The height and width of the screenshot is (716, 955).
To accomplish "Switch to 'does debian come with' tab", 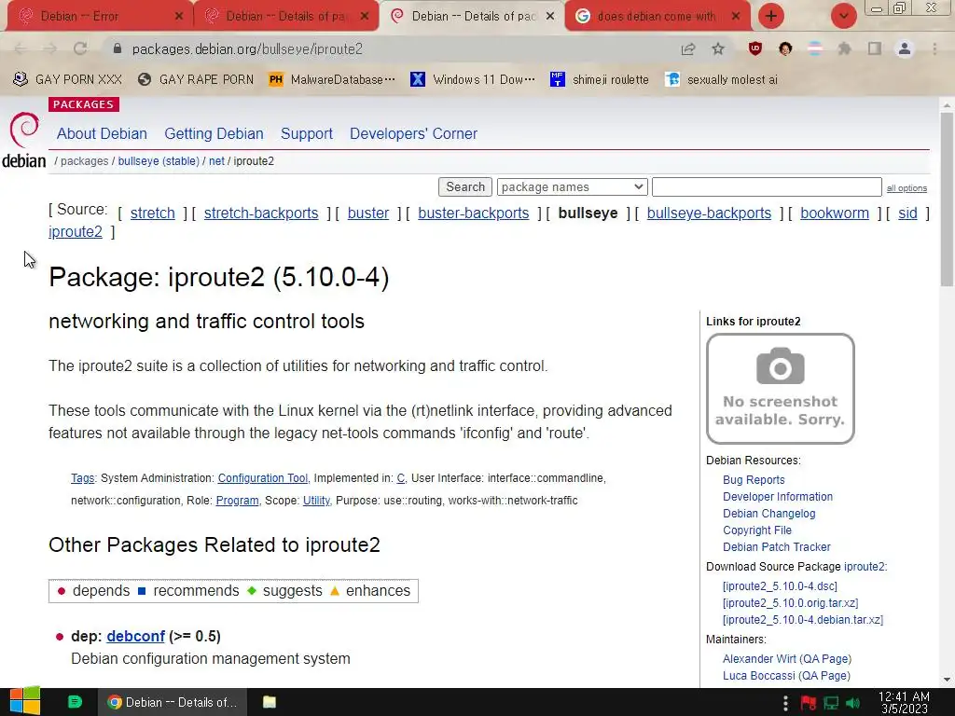I will click(x=657, y=16).
